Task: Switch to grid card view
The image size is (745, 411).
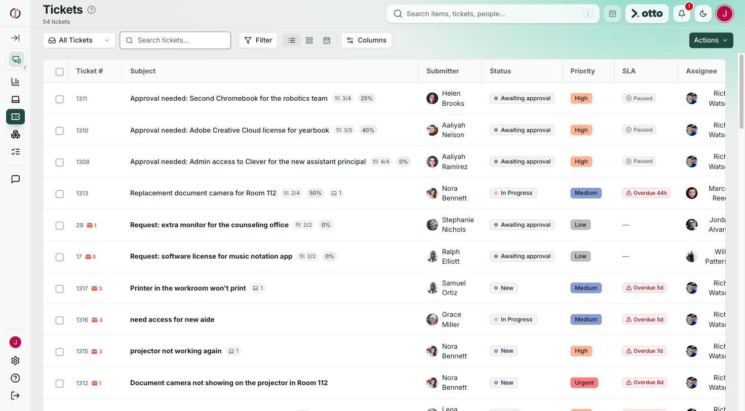Action: [309, 40]
